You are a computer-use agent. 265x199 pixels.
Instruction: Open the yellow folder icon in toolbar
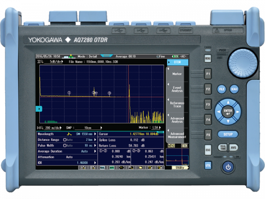[140, 168]
